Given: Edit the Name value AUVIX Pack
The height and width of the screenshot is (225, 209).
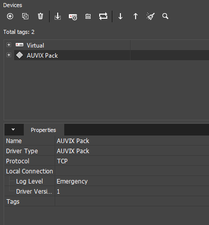Looking at the screenshot, I should [x=132, y=141].
